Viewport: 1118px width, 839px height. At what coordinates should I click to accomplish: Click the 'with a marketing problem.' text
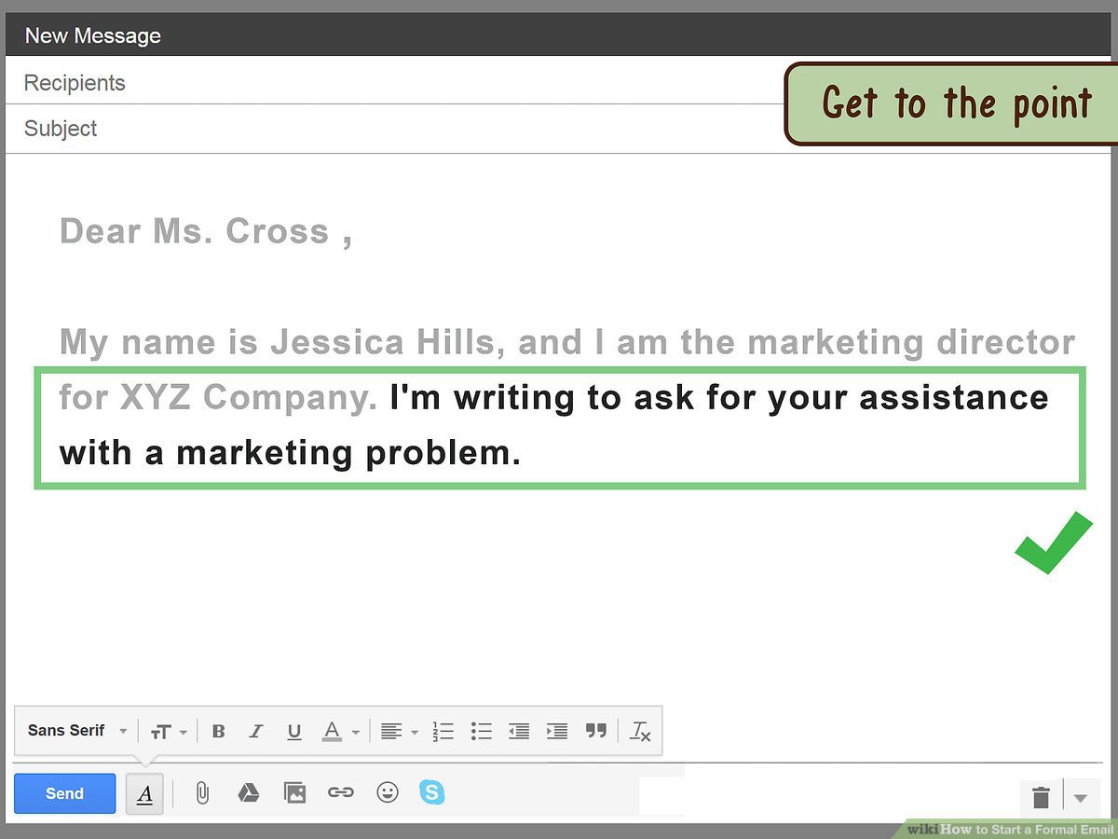[290, 454]
